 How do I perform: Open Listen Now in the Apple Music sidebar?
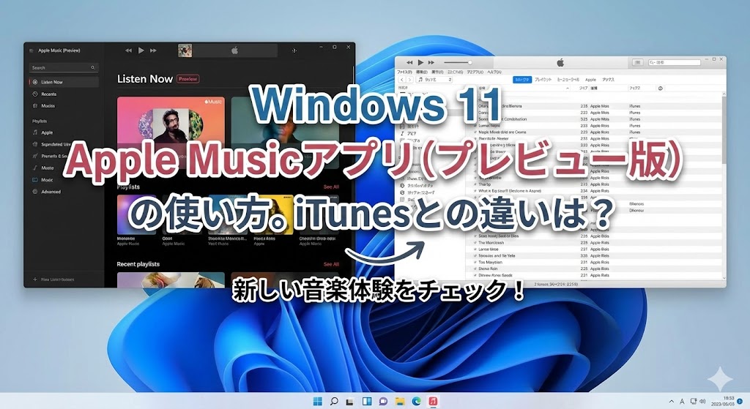coord(64,82)
